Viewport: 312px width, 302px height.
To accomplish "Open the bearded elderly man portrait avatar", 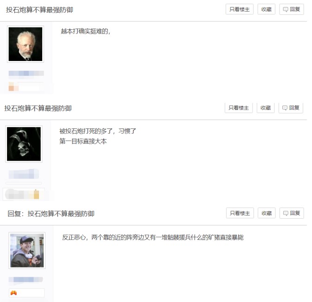I will pos(26,44).
